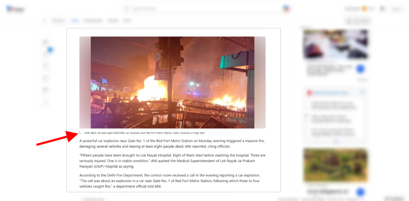Click the back arrow before the navigation tabs
409x201 pixels.
[44, 21]
